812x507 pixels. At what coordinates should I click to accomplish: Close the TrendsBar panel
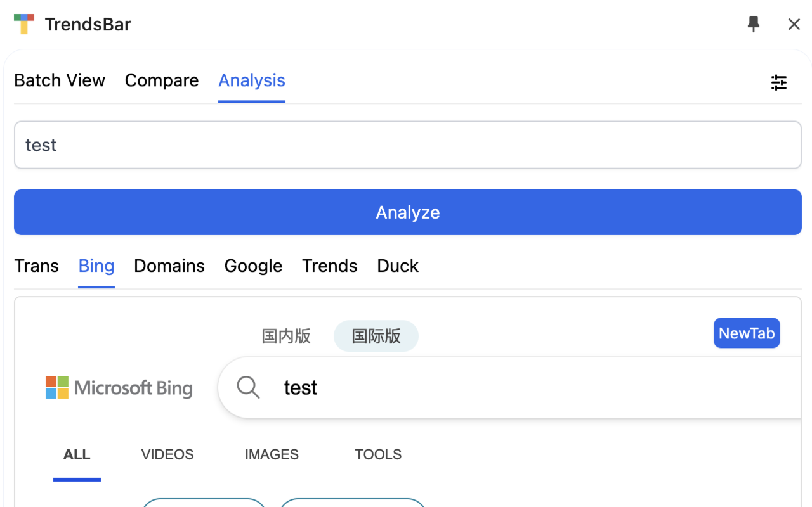pyautogui.click(x=794, y=24)
